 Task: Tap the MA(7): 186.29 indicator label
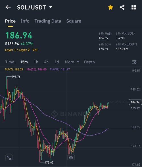tap(14, 69)
